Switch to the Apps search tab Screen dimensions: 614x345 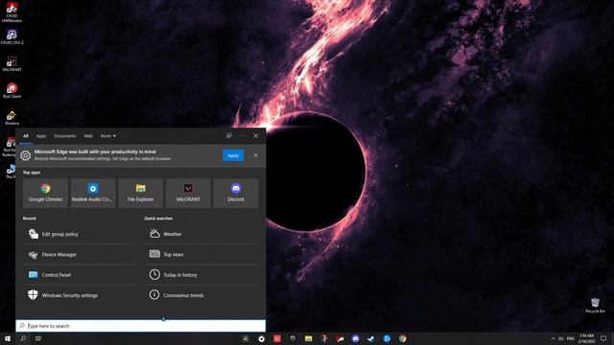pyautogui.click(x=41, y=136)
